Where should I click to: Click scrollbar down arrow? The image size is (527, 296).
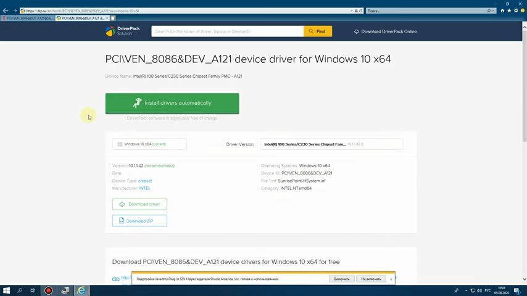pos(525,279)
